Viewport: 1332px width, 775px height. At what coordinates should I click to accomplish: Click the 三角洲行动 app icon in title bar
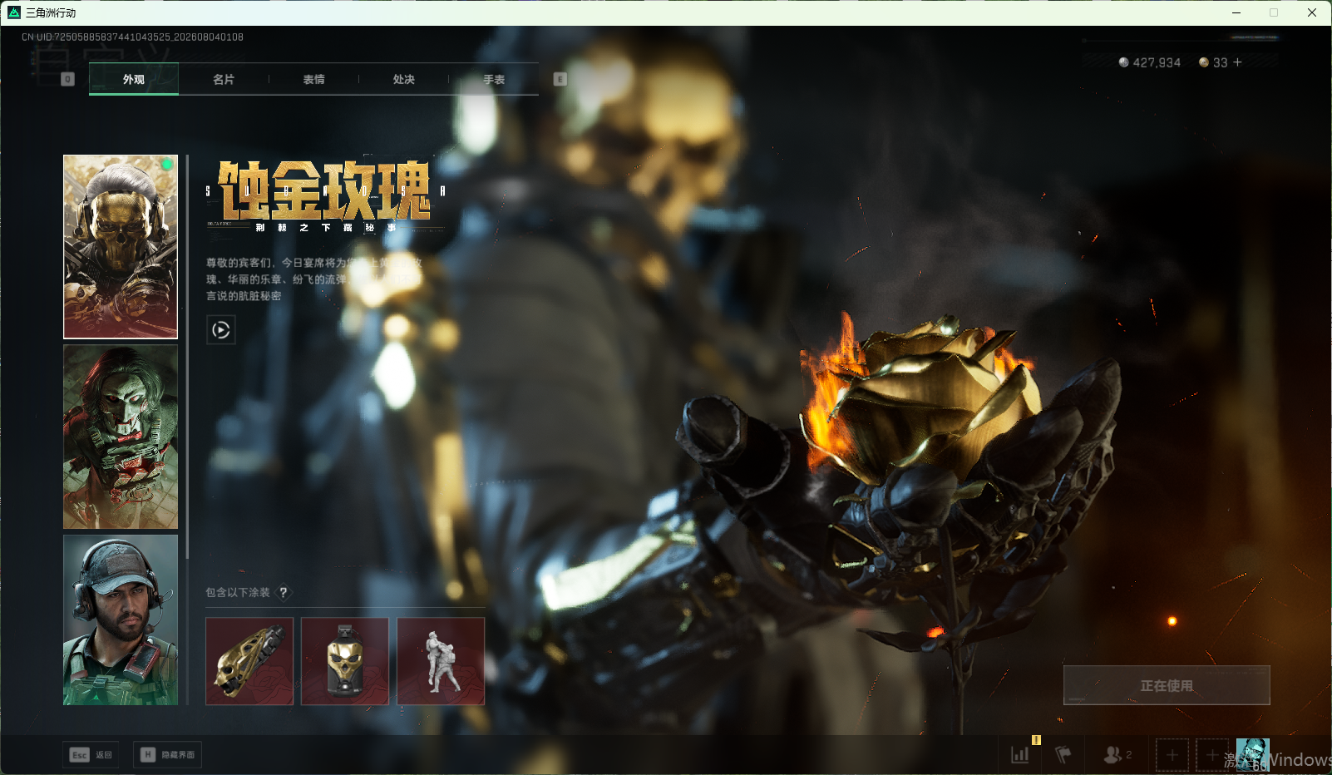(x=14, y=12)
